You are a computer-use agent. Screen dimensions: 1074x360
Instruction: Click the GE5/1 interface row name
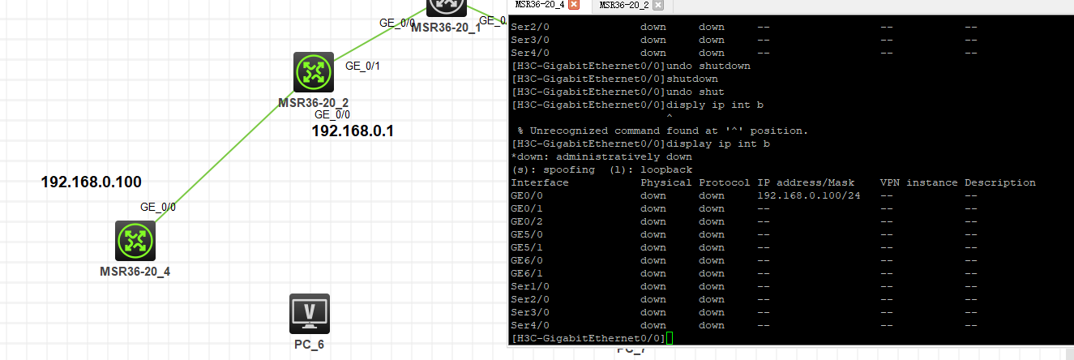point(527,247)
